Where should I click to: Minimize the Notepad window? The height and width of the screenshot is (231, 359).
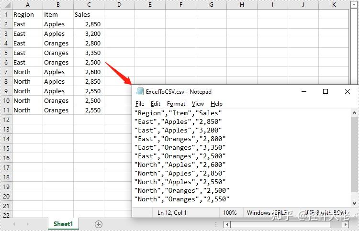point(304,91)
